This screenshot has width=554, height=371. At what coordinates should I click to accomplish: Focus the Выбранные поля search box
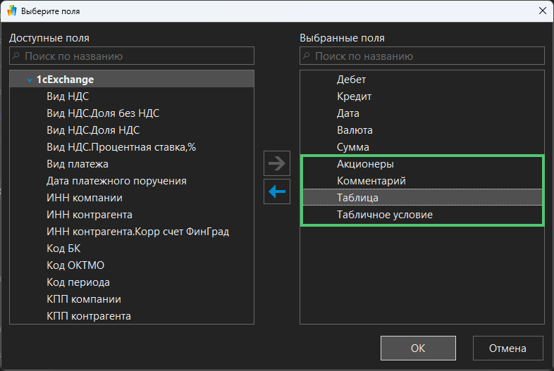pyautogui.click(x=427, y=56)
